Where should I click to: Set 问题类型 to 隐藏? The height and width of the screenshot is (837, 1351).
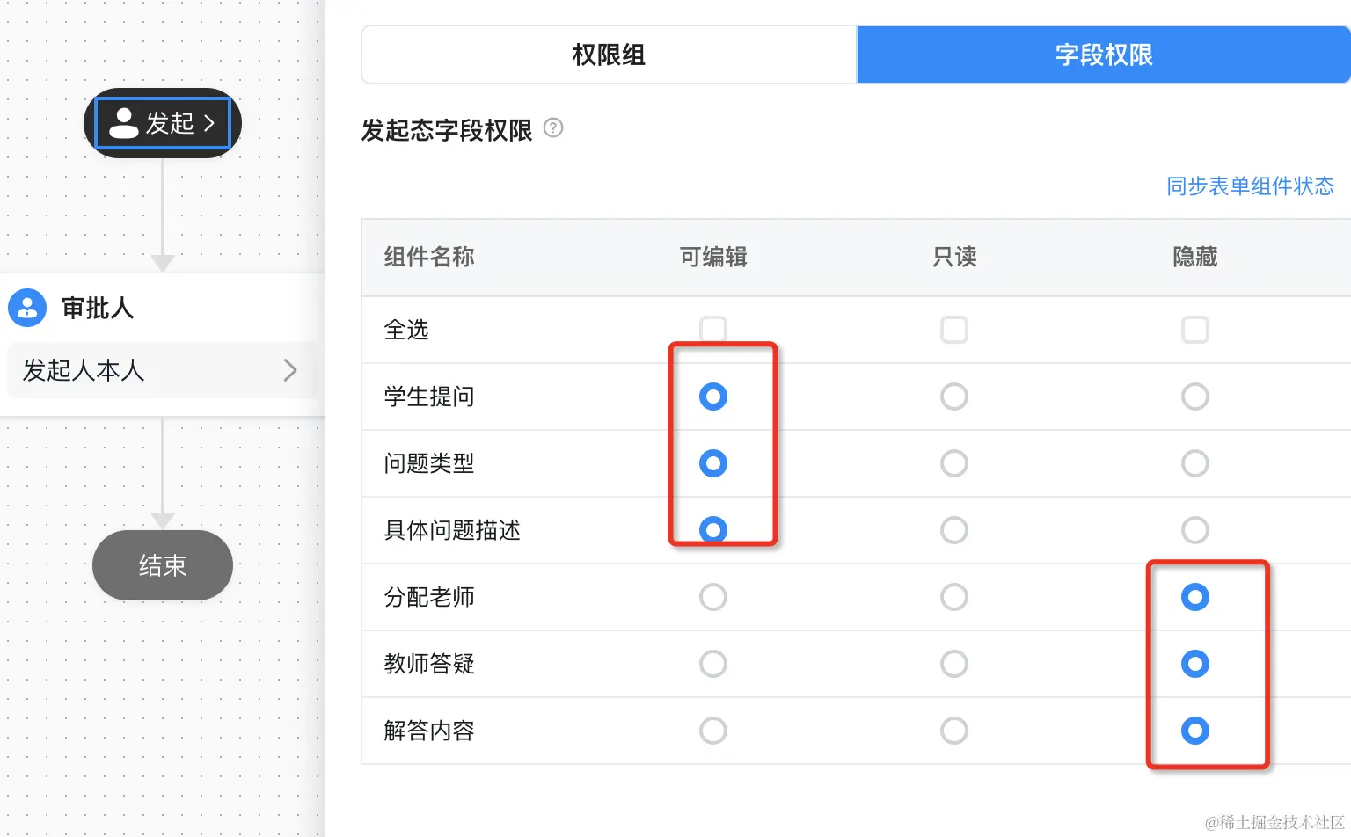coord(1195,463)
